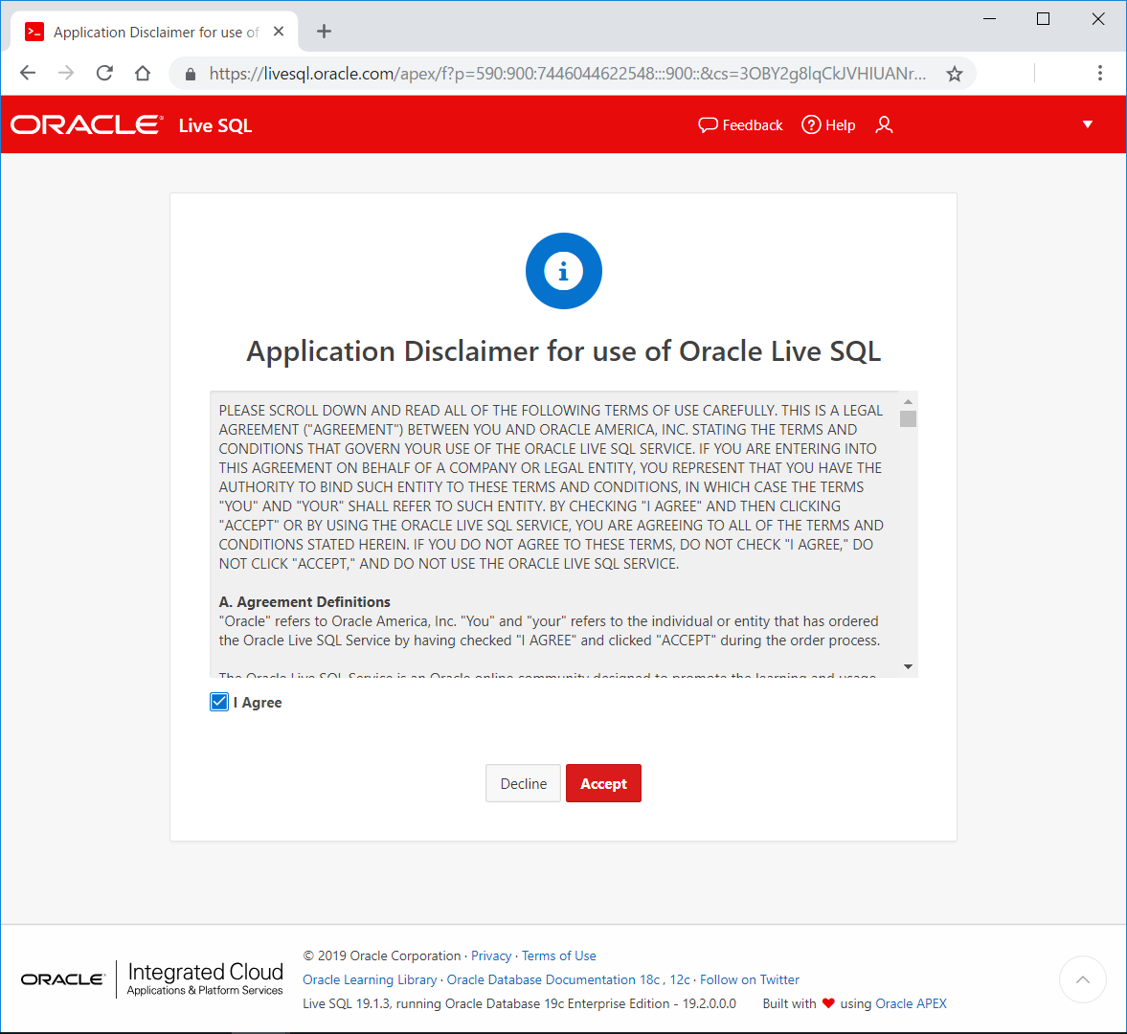
Task: Open the browser home page icon
Action: tap(142, 73)
